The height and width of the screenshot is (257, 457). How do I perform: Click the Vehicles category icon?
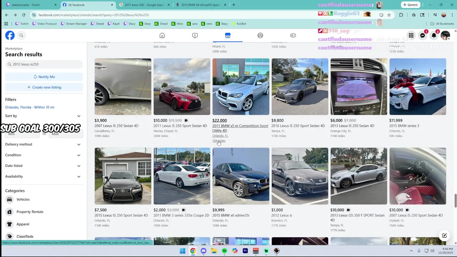pos(10,200)
